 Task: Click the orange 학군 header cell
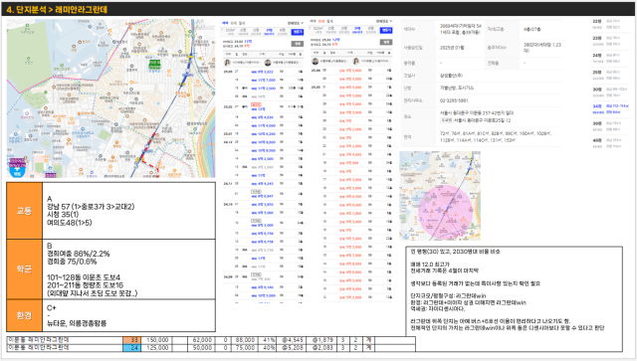tap(24, 270)
